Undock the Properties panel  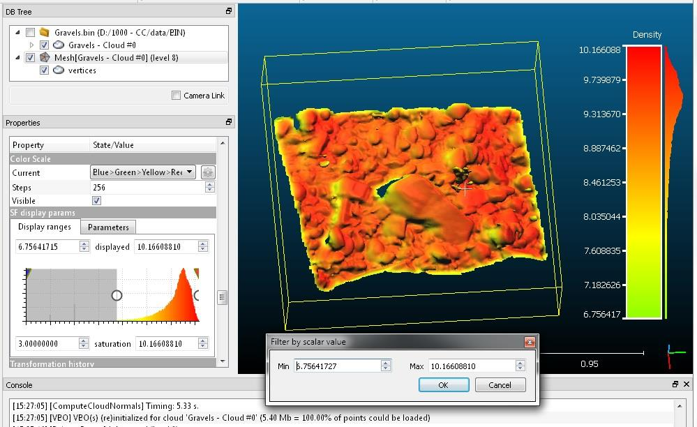[229, 122]
